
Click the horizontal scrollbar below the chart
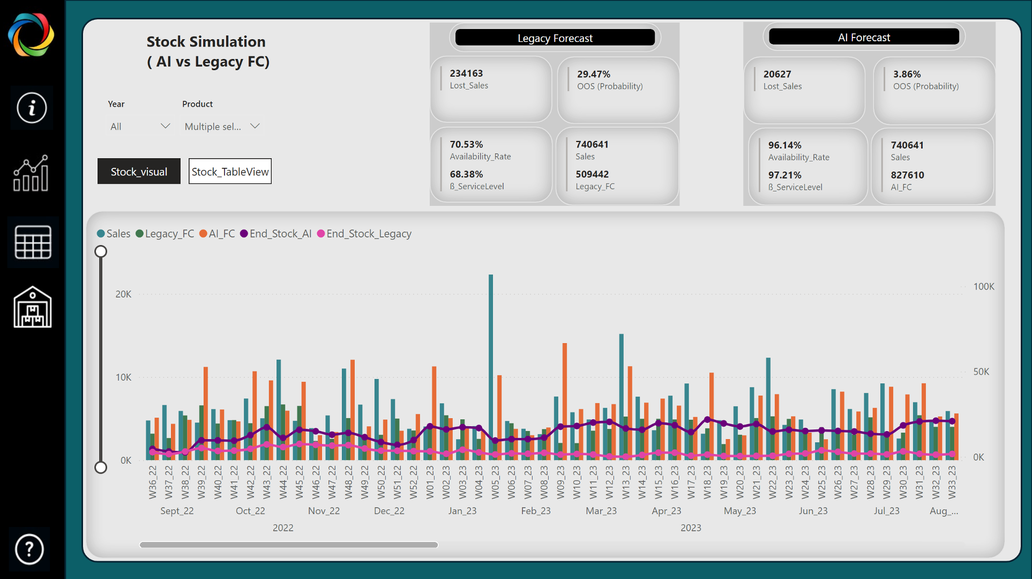point(289,544)
